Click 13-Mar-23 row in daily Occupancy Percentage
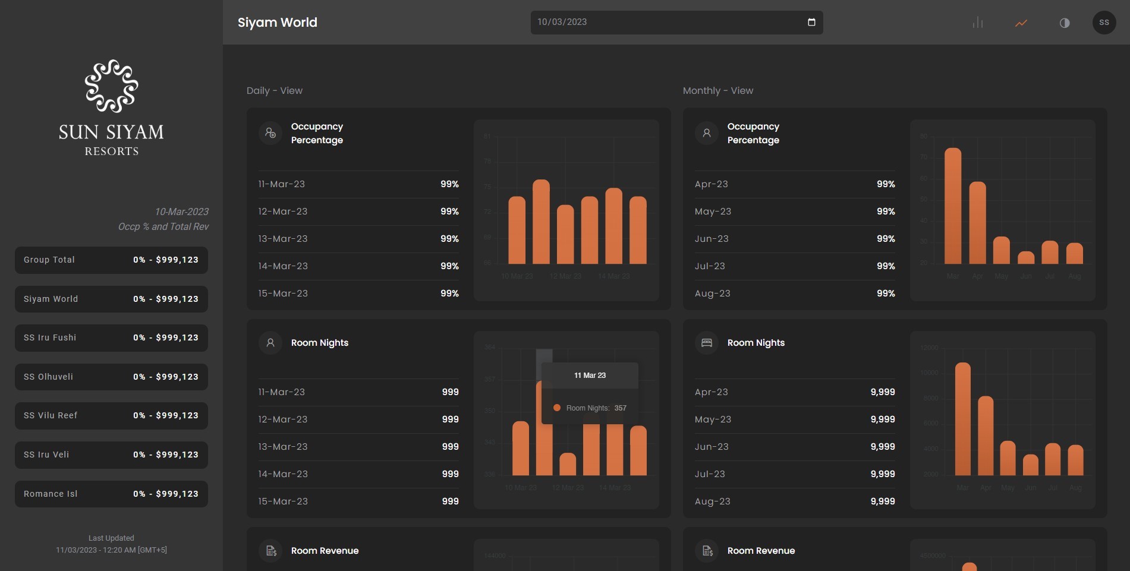 point(358,239)
